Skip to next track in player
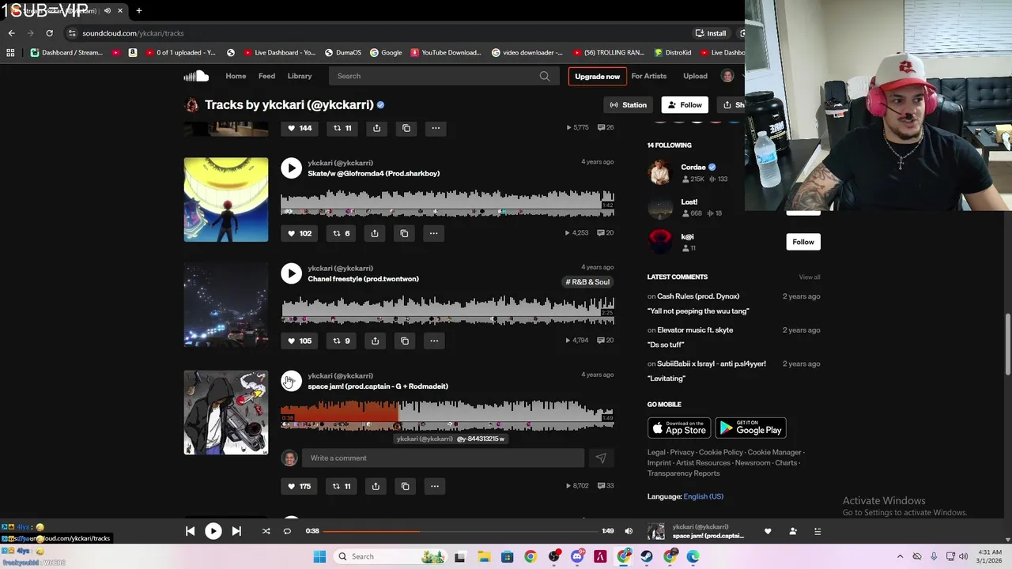 coord(236,531)
